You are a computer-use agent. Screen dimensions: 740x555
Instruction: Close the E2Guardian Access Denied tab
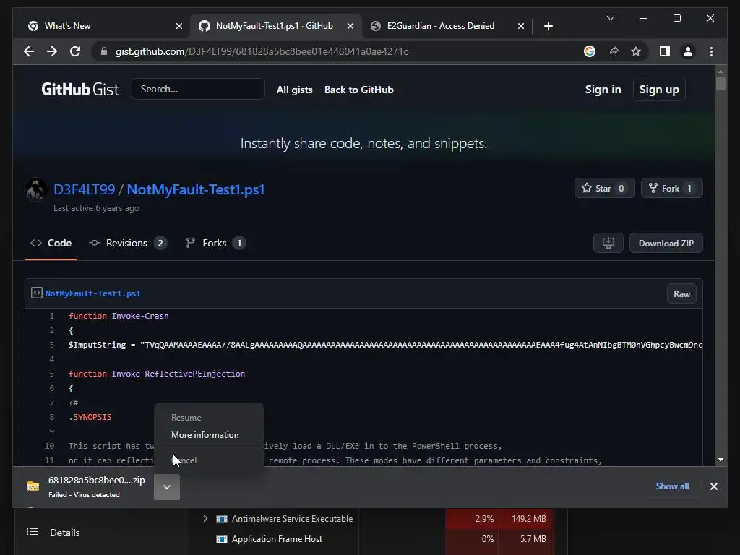[x=520, y=26]
